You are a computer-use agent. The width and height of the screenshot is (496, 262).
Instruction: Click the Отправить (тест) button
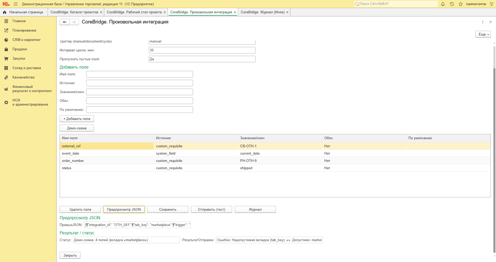[x=212, y=210]
